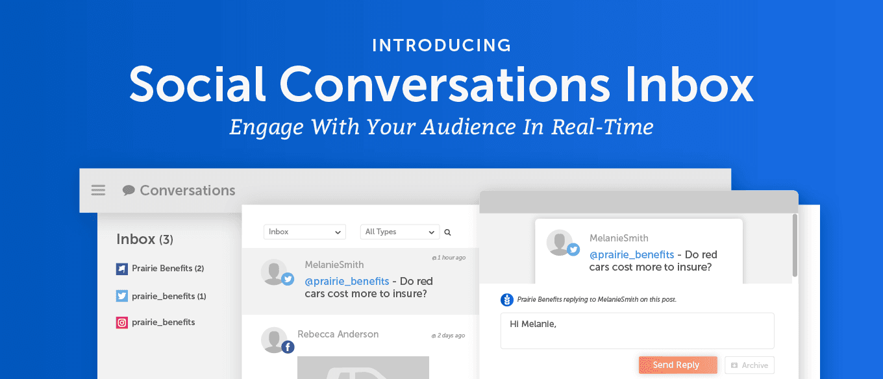Click the MelanieSmith name in the reply panel
Viewport: 883px width, 379px height.
[x=619, y=238]
